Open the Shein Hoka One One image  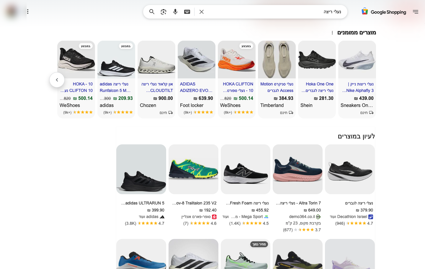(317, 60)
